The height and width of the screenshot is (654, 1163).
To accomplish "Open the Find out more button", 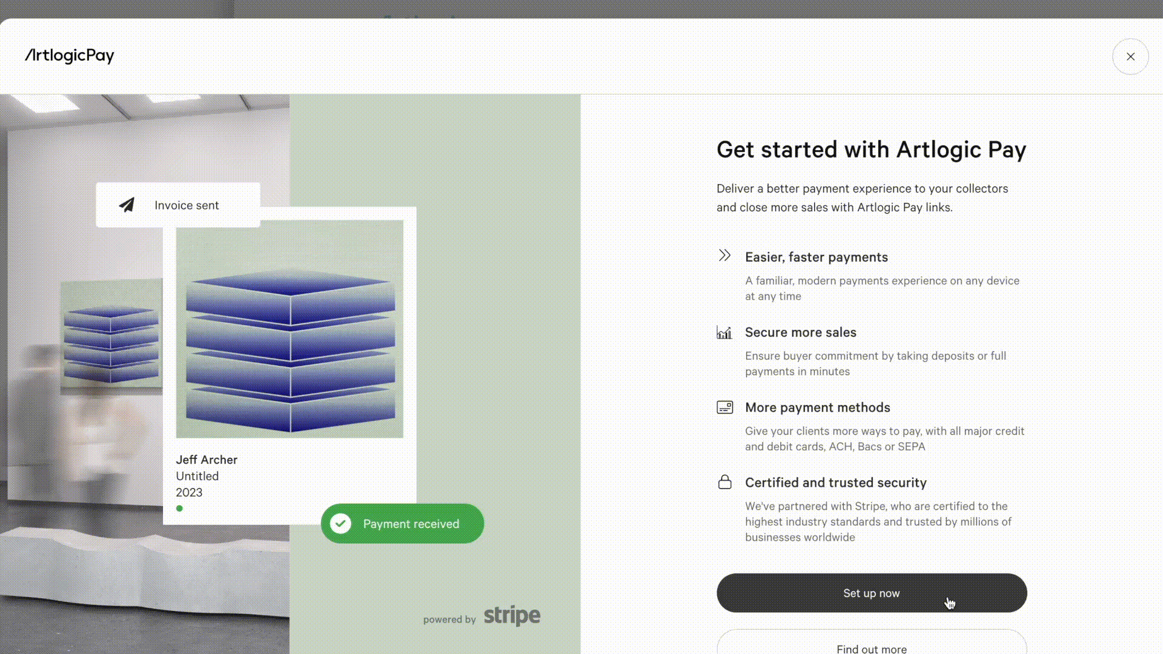I will click(872, 643).
